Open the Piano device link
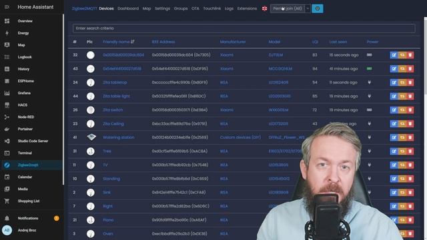Screen dimensions: 427x240 coord(108,220)
